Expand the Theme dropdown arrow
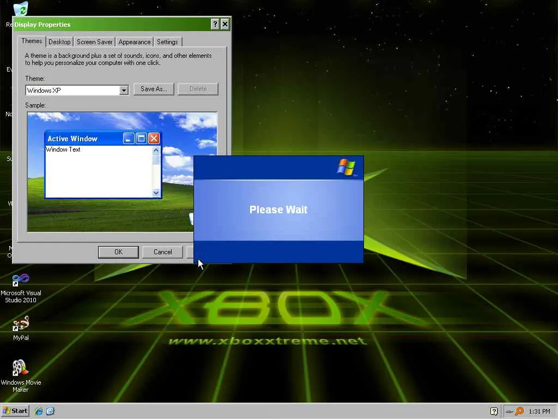Screen dimensions: 558x419 tap(124, 91)
